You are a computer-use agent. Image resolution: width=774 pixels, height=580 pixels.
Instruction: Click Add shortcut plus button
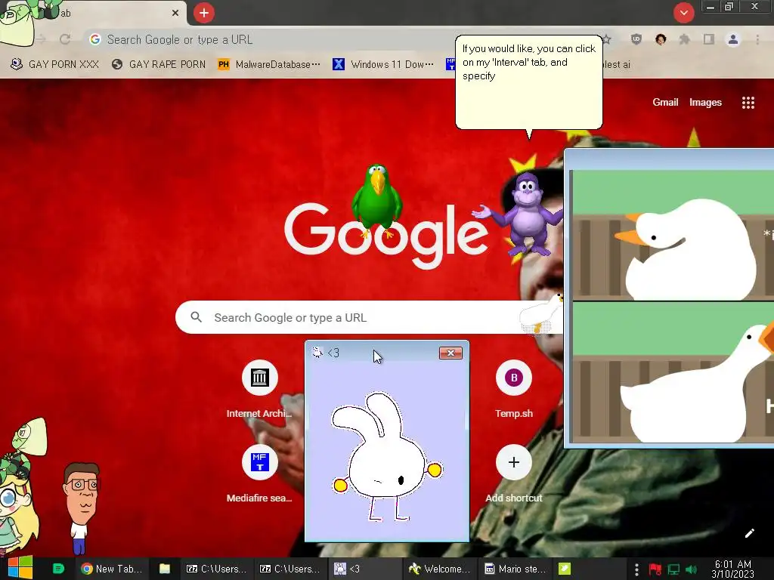click(x=514, y=462)
